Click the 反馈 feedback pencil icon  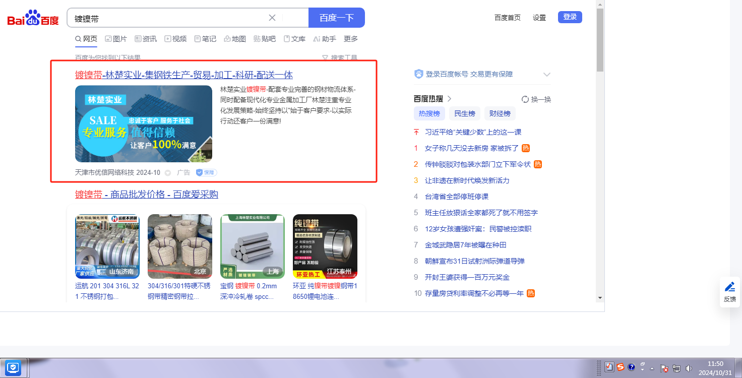730,287
